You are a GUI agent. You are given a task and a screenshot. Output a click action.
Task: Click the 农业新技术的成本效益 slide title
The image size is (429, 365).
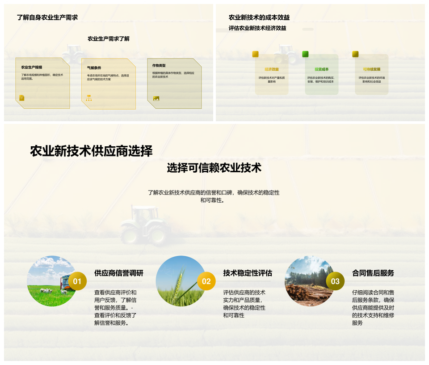(259, 17)
